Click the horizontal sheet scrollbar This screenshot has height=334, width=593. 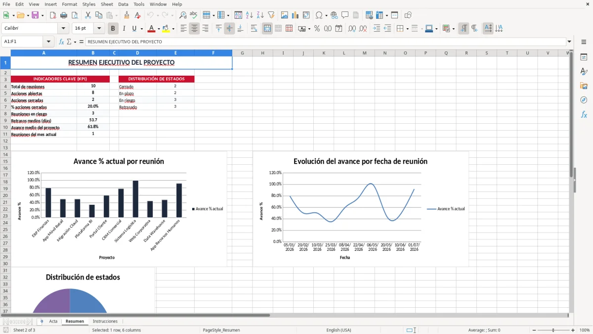coord(136,315)
